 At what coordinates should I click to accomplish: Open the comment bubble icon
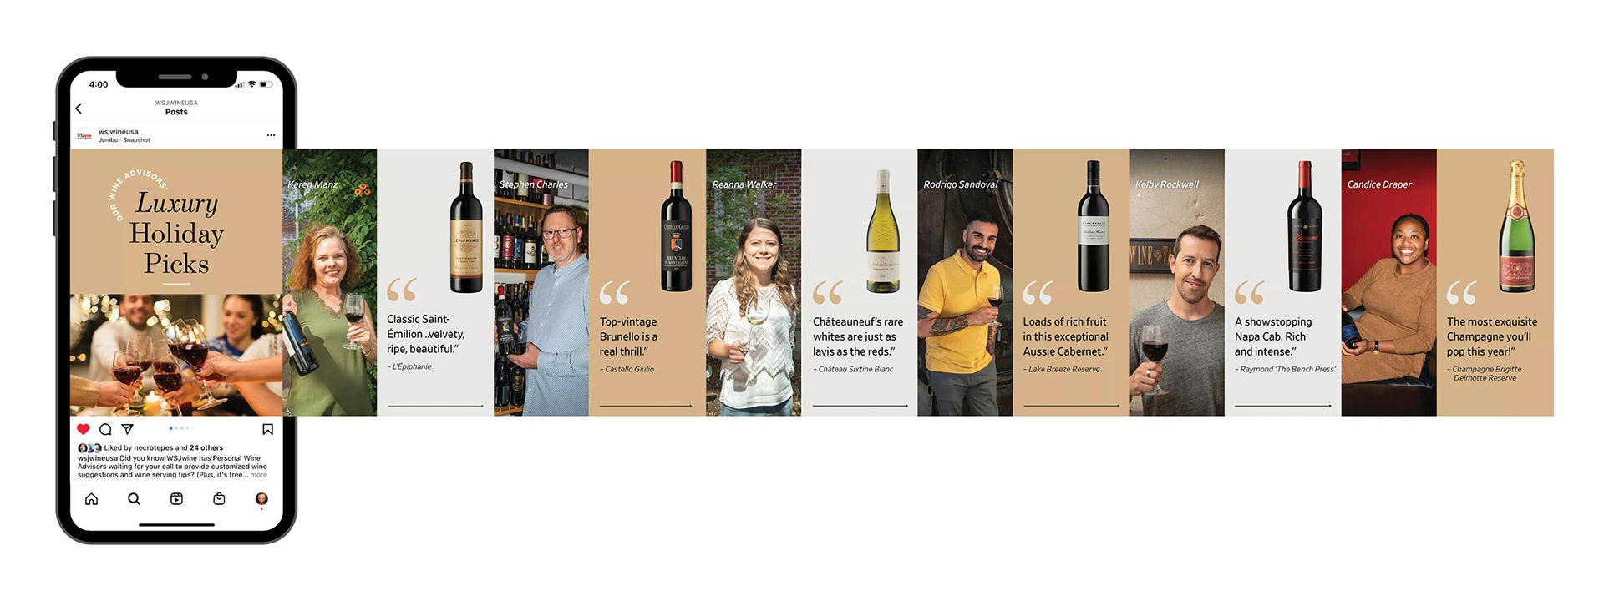click(105, 429)
